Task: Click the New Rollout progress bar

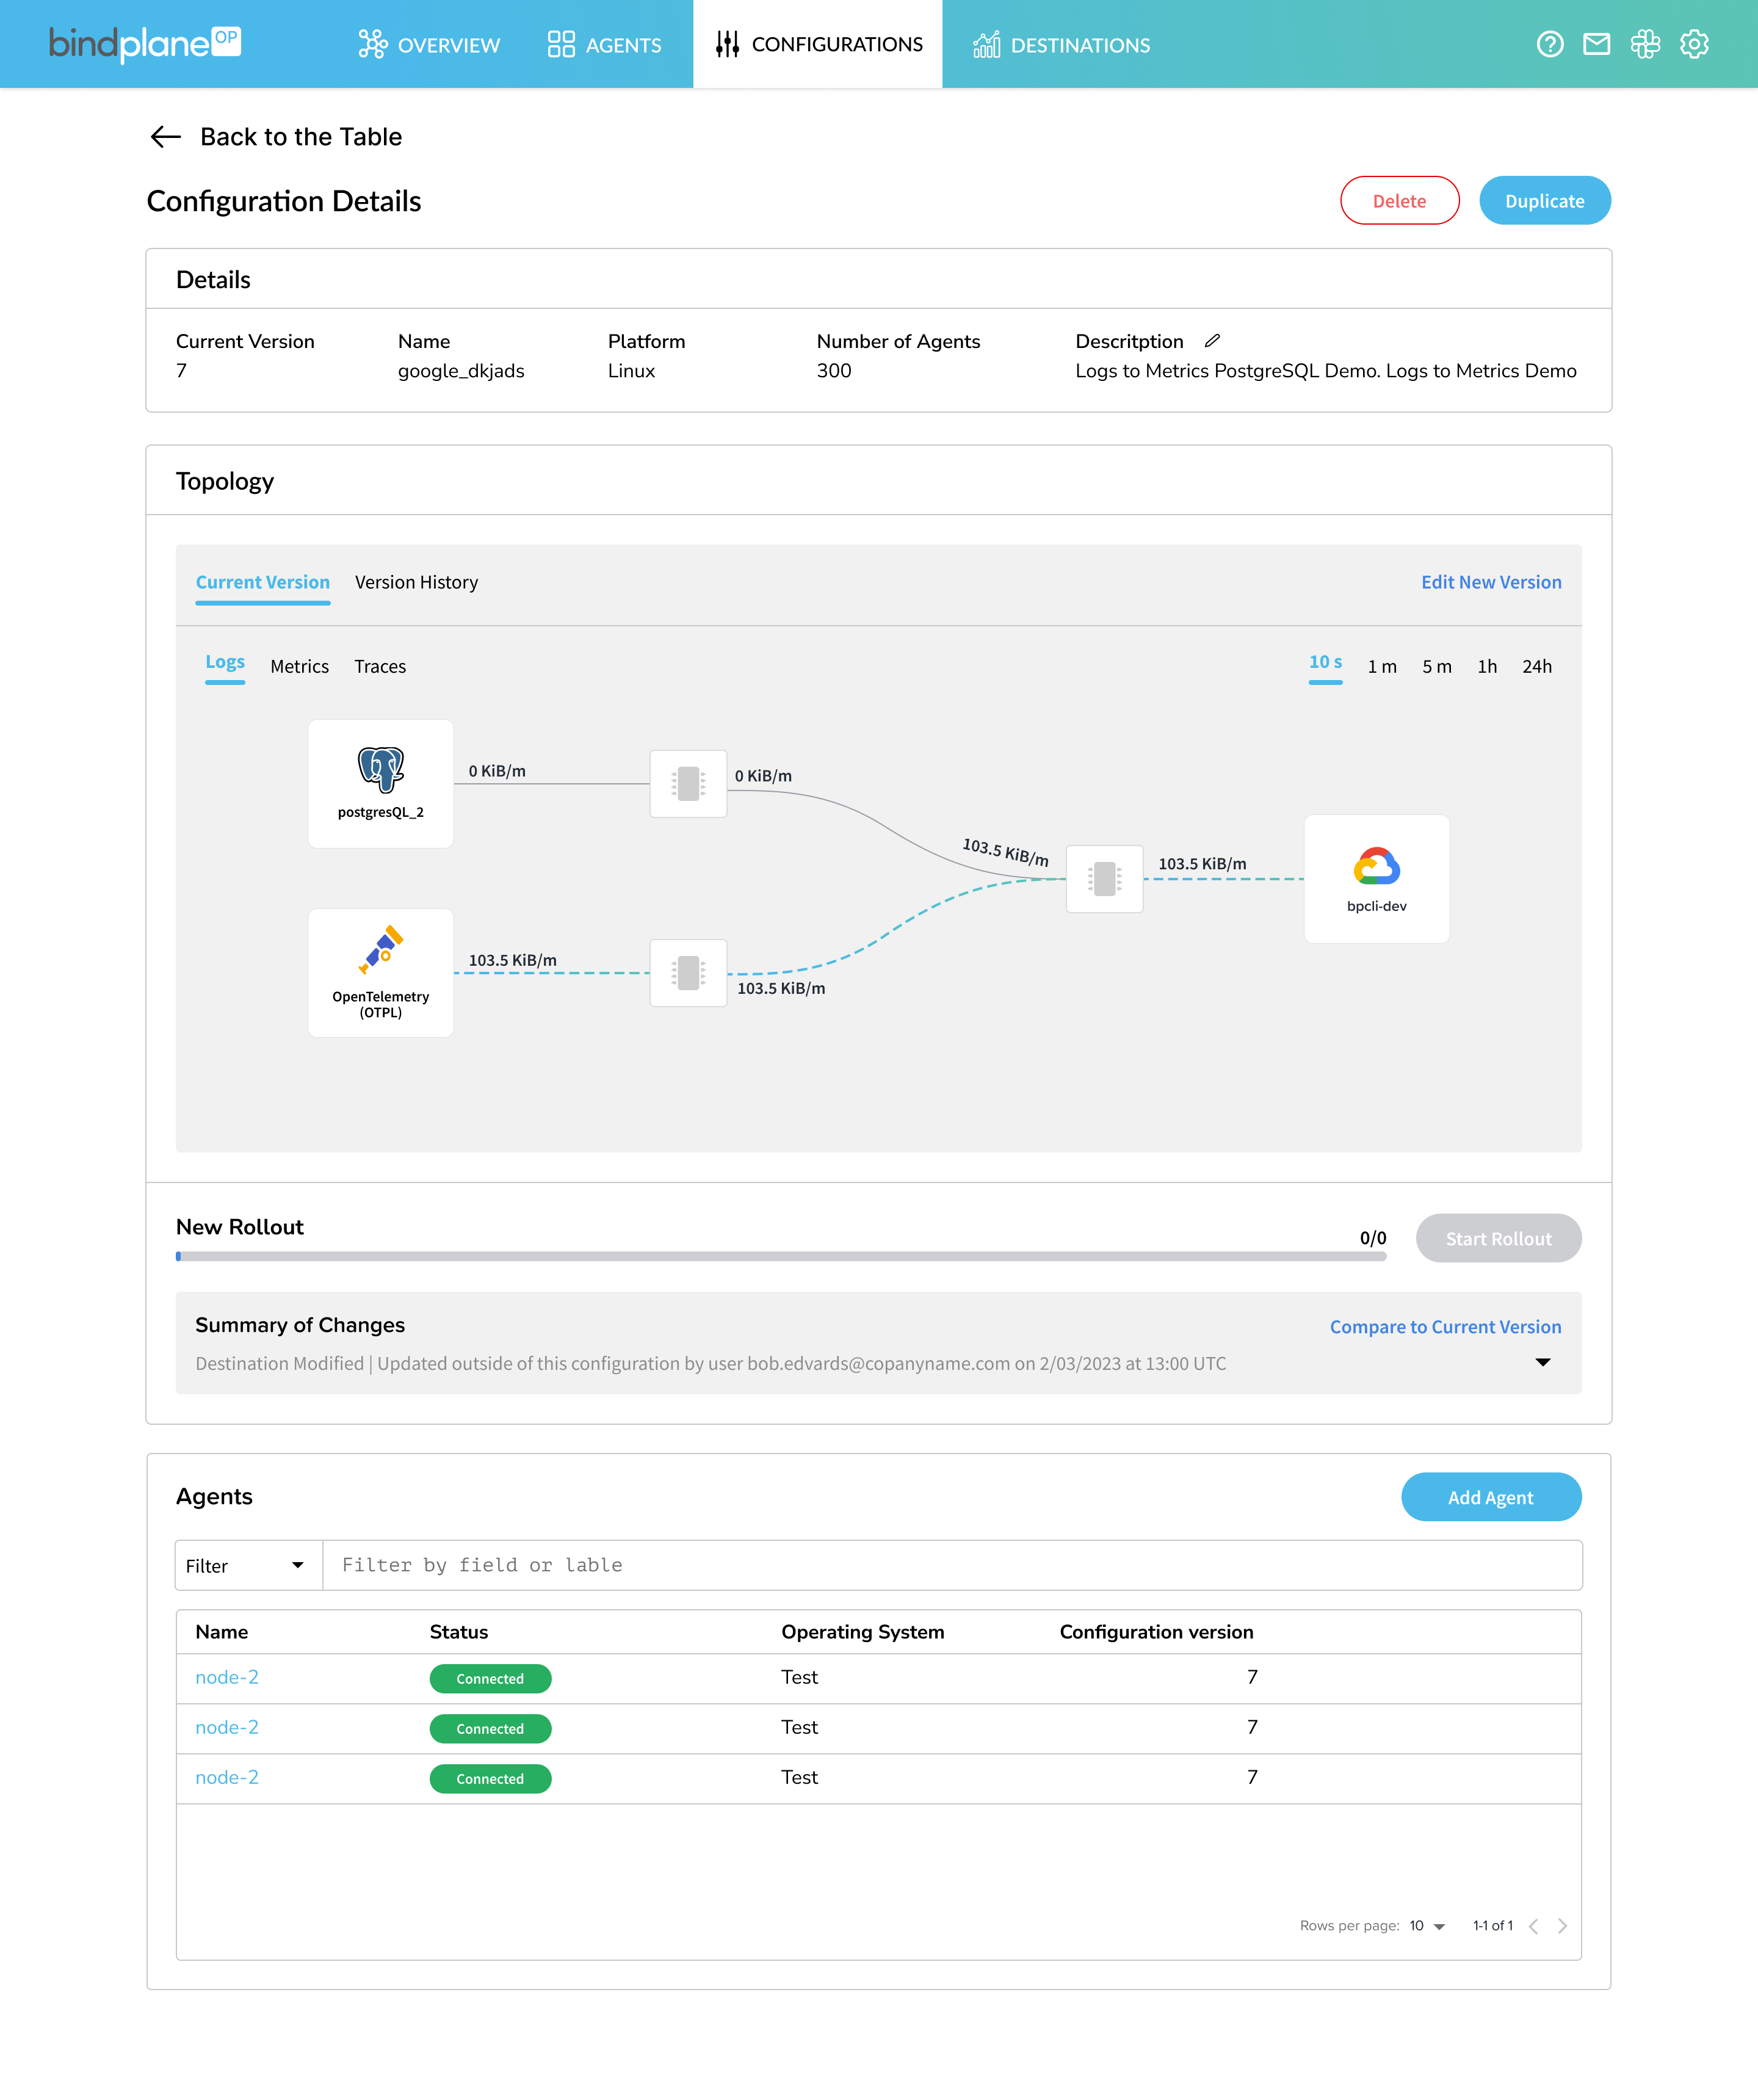Action: click(780, 1256)
